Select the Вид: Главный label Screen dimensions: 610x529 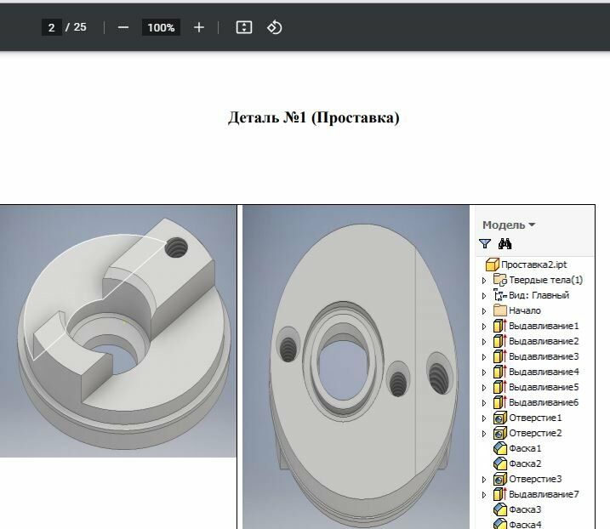[539, 295]
